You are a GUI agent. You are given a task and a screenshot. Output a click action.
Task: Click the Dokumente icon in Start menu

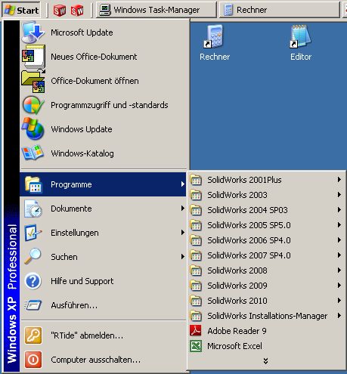click(33, 209)
